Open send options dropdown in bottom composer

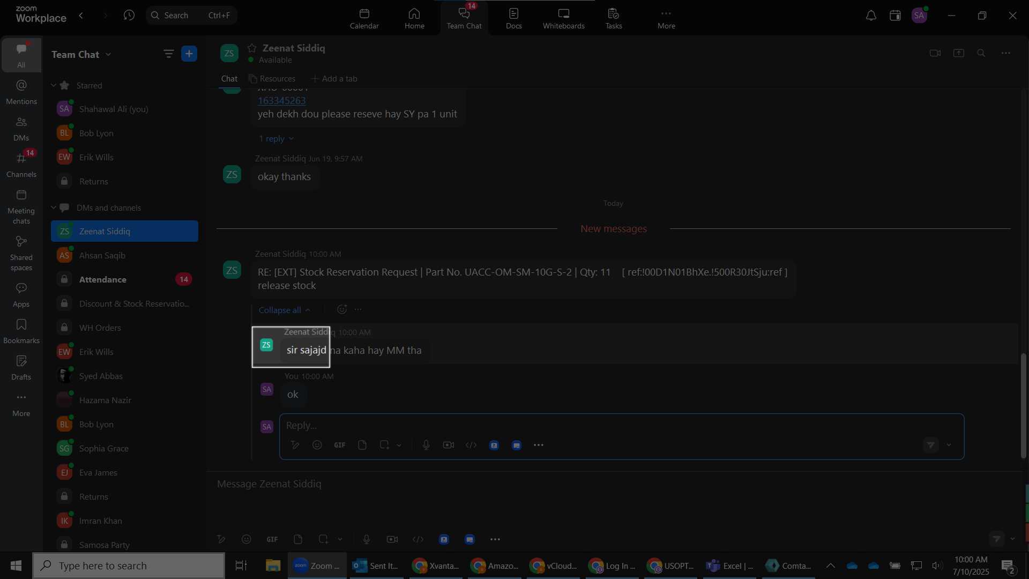(1012, 539)
